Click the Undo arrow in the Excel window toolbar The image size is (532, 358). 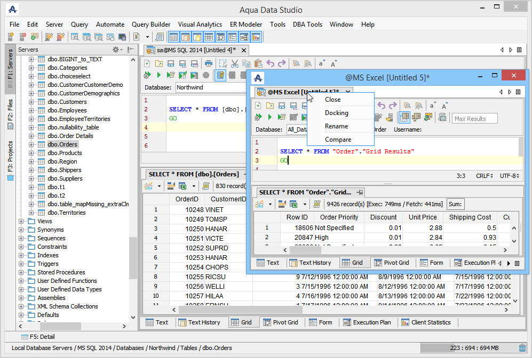point(381,106)
